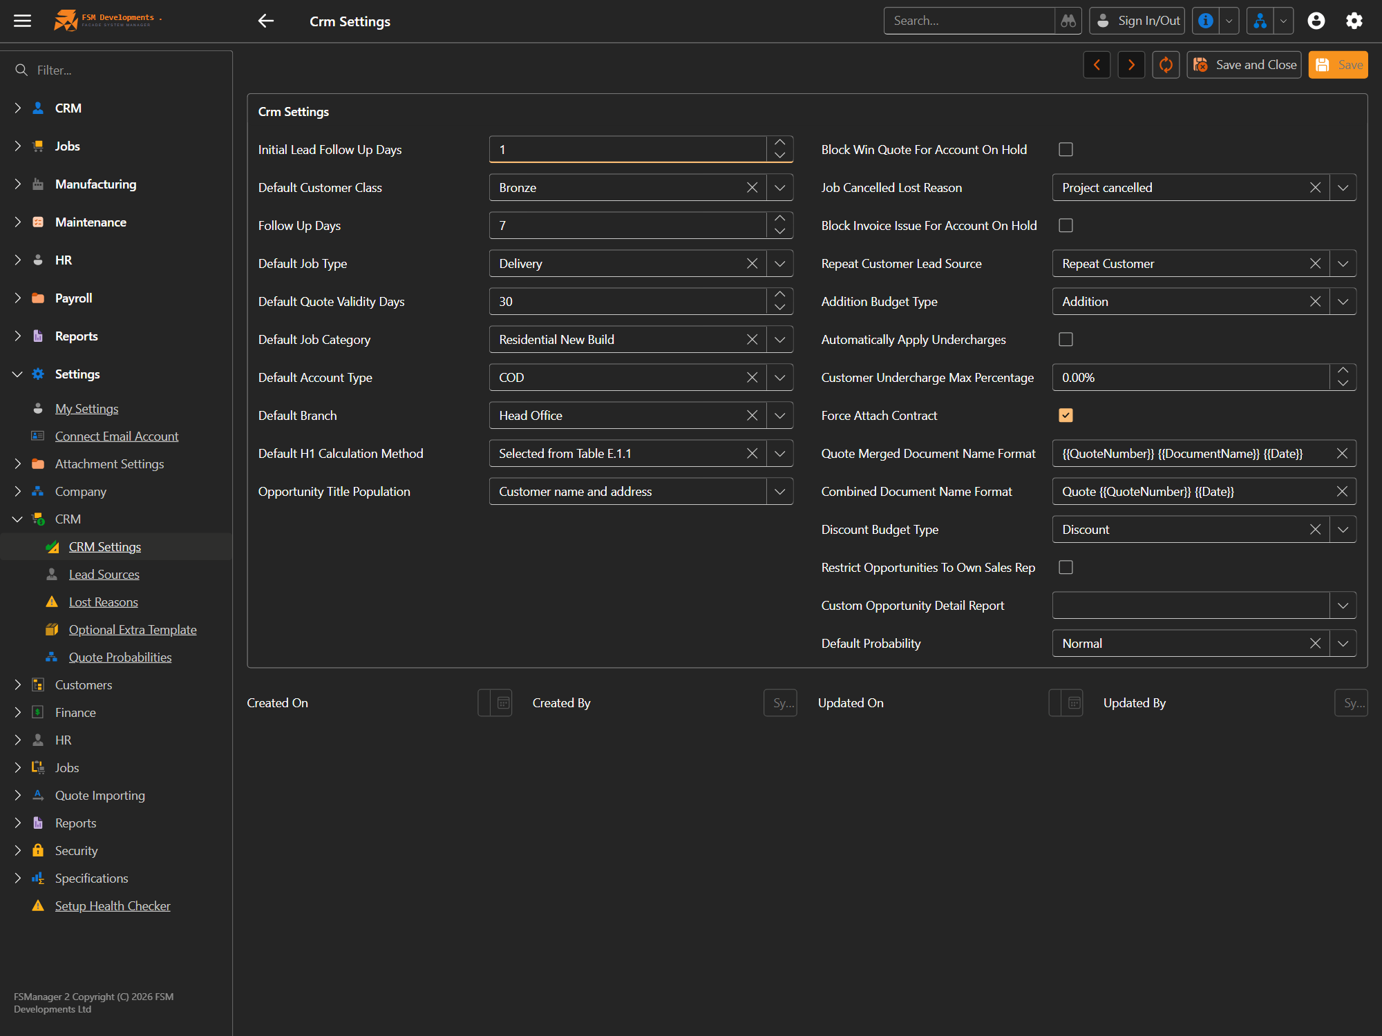Image resolution: width=1382 pixels, height=1036 pixels.
Task: Click the Sign In/Out button
Action: click(x=1137, y=21)
